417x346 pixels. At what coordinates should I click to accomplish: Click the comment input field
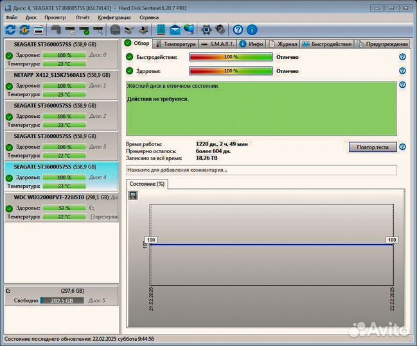(261, 170)
